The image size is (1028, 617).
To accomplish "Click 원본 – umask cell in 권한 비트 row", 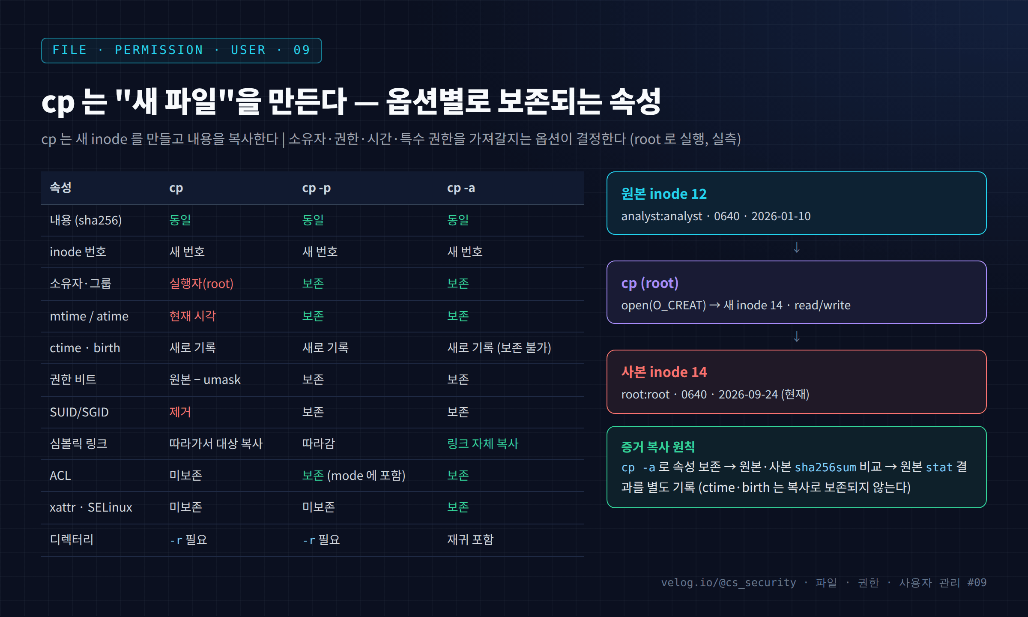I will click(x=205, y=380).
